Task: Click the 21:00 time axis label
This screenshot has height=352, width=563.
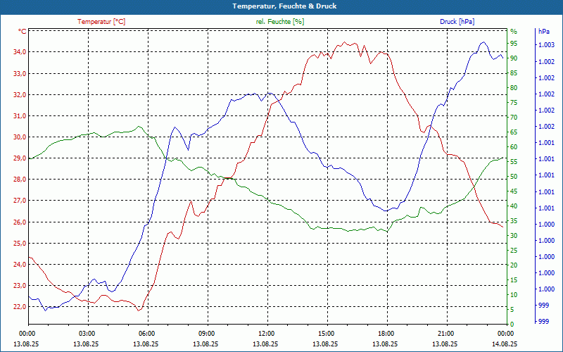Action: [446, 333]
